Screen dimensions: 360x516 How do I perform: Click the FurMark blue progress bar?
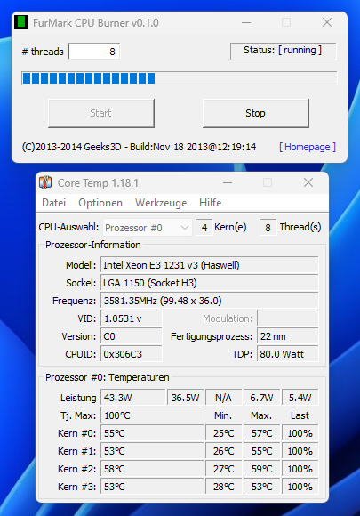point(180,78)
